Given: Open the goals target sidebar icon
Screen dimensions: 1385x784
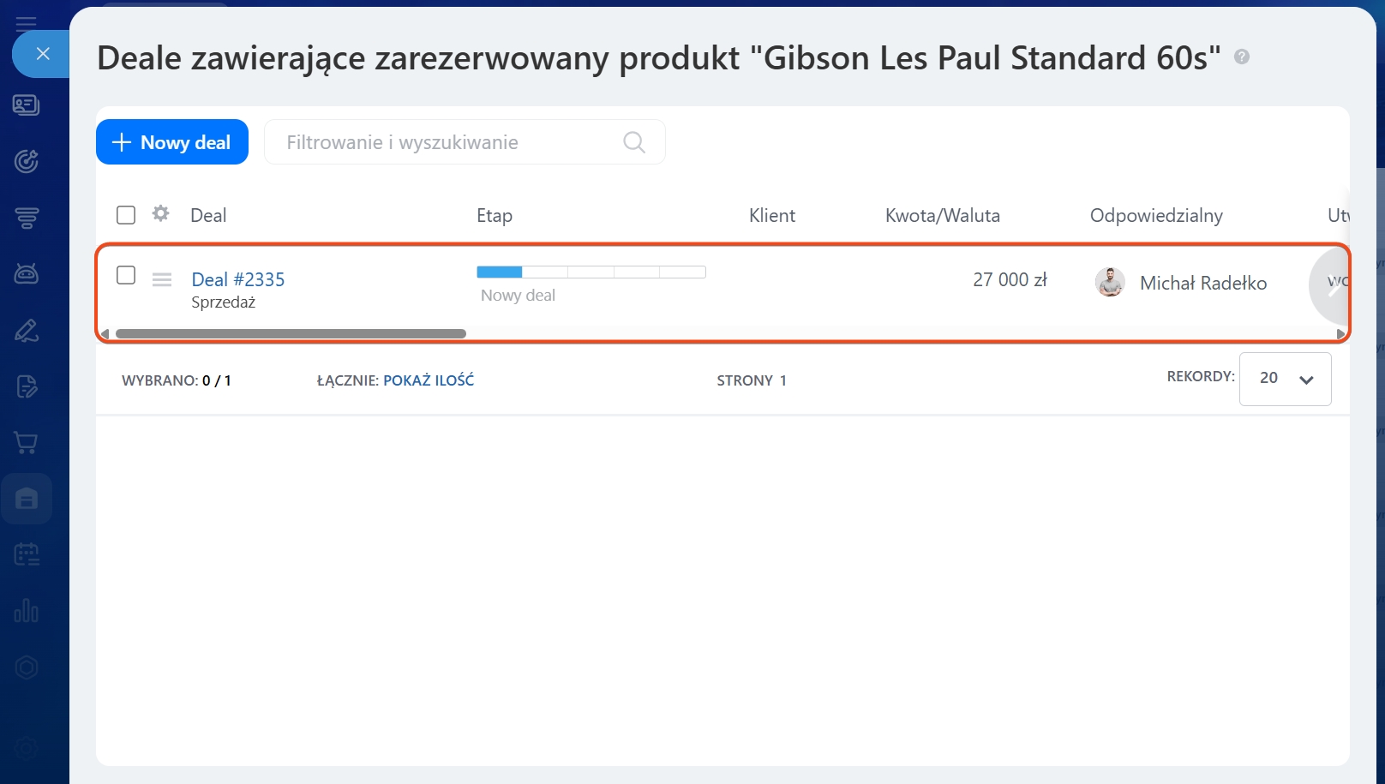Looking at the screenshot, I should click(27, 161).
